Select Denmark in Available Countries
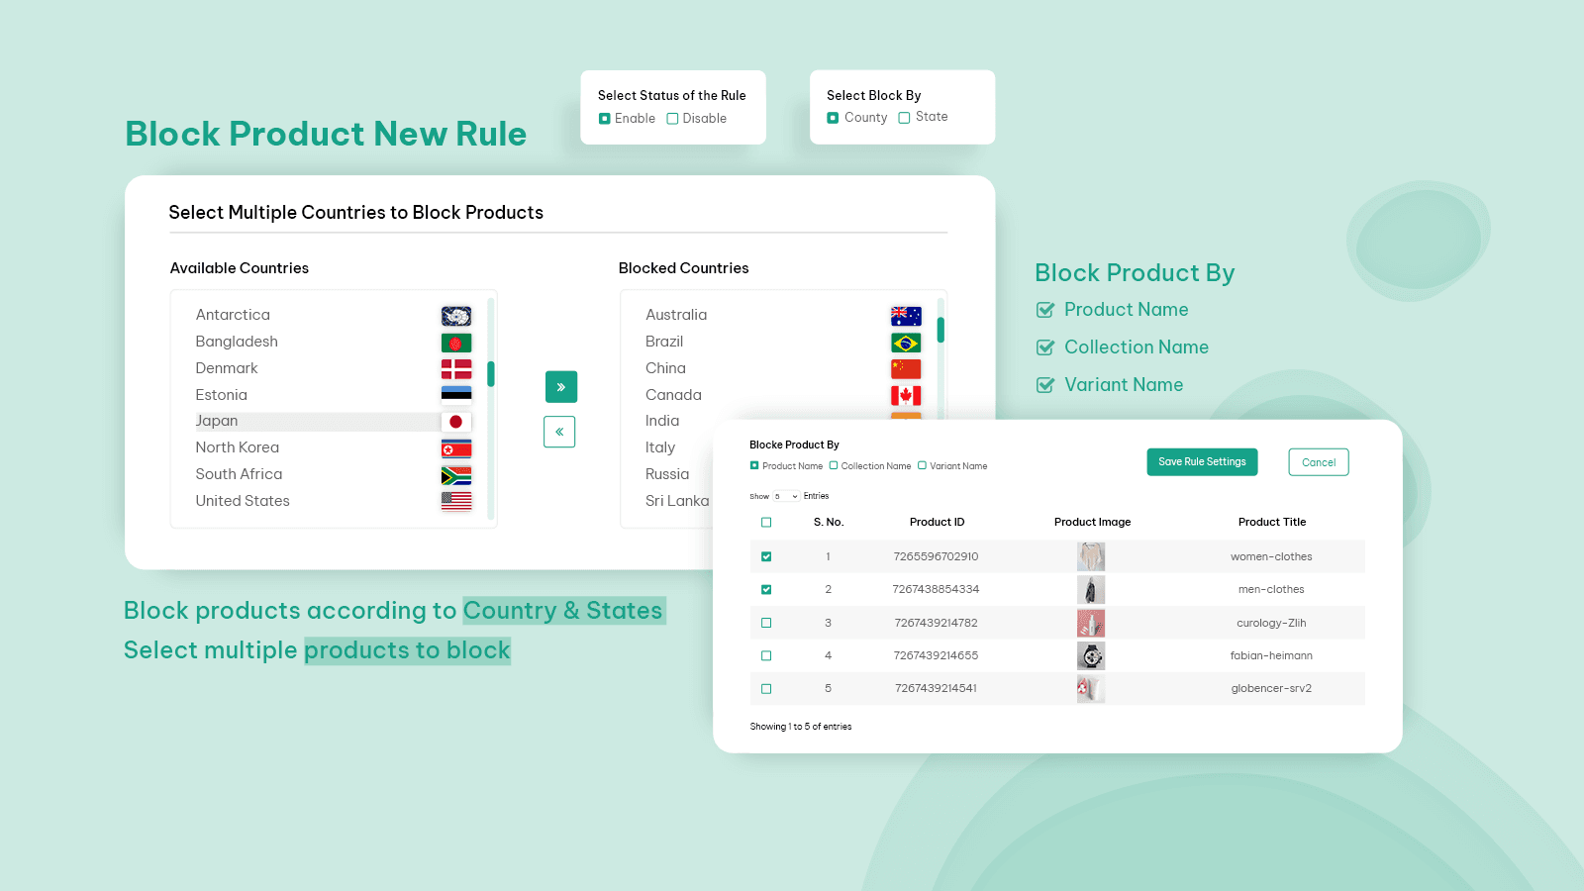 pyautogui.click(x=227, y=368)
